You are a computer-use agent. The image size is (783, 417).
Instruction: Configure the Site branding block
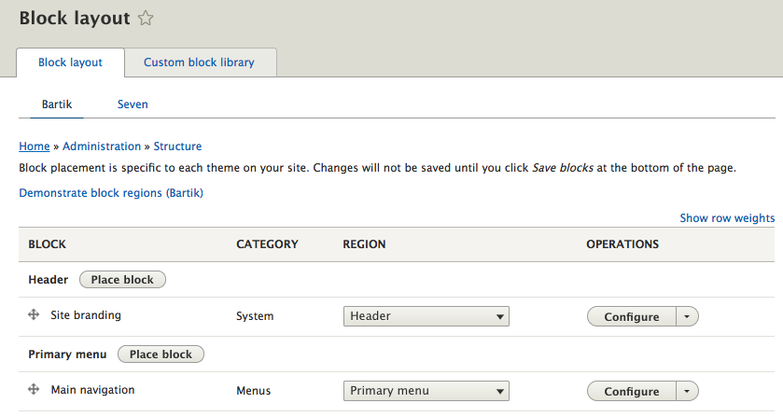[632, 316]
